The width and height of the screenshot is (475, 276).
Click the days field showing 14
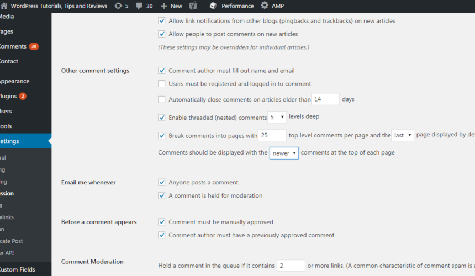pyautogui.click(x=325, y=99)
